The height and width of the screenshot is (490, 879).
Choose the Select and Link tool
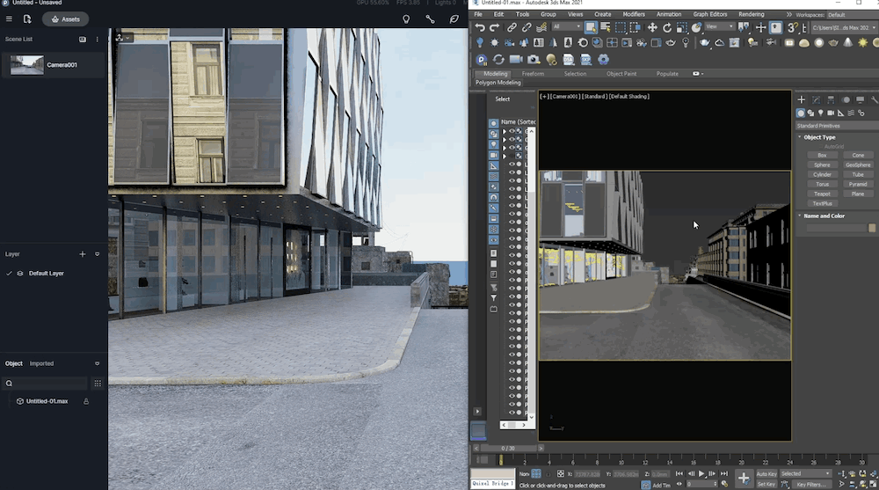pyautogui.click(x=512, y=27)
